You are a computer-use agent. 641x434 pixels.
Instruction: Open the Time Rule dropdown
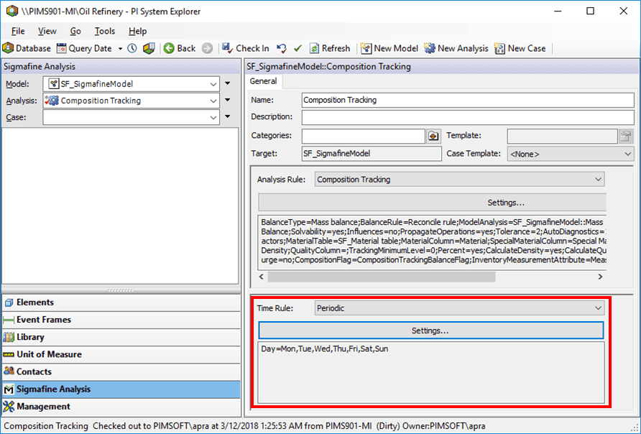coord(599,308)
